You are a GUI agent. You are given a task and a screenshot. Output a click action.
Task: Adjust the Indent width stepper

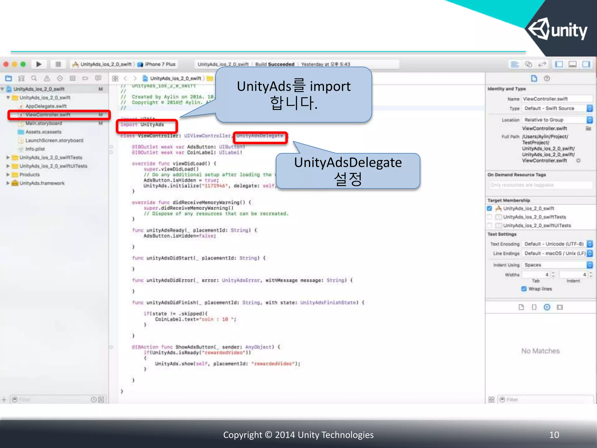click(590, 274)
